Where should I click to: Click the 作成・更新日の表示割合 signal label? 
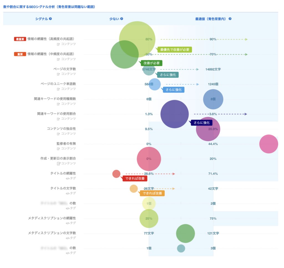[58, 158]
